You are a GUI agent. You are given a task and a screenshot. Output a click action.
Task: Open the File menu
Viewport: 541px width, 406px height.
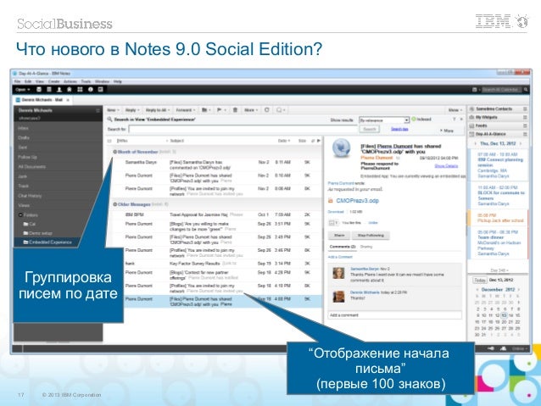coord(18,81)
